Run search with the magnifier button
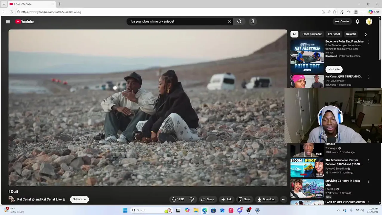The height and width of the screenshot is (215, 382). click(239, 21)
